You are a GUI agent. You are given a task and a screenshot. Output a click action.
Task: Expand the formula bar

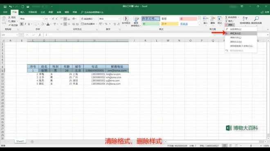268,35
